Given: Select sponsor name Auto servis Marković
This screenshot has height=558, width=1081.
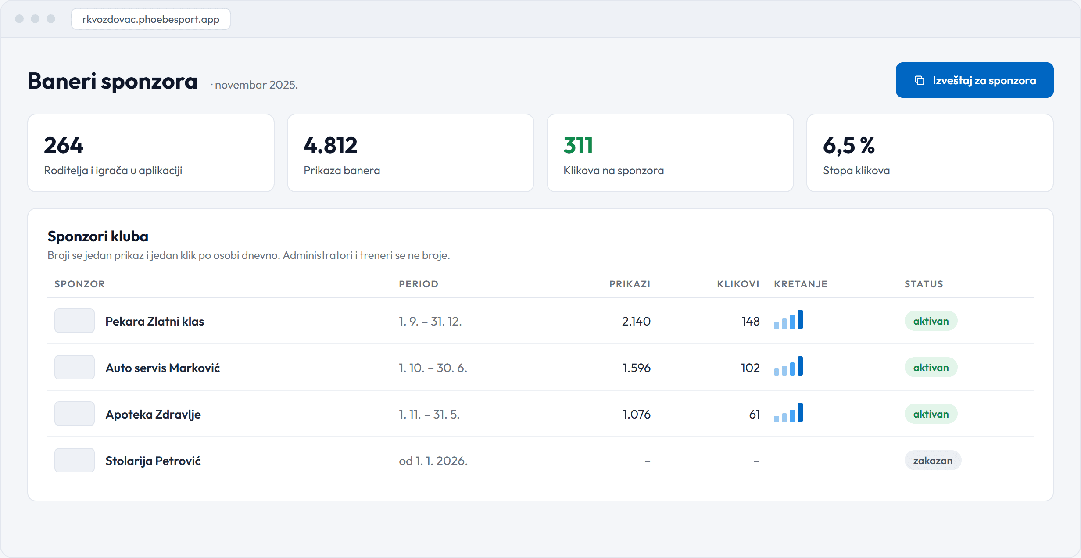Looking at the screenshot, I should [x=163, y=368].
